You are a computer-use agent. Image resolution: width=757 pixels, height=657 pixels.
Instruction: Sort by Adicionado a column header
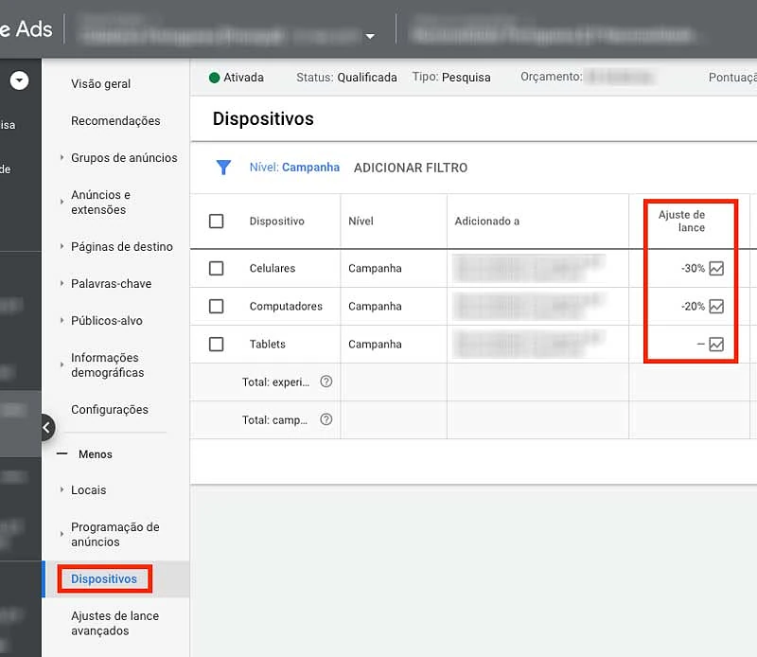point(486,221)
